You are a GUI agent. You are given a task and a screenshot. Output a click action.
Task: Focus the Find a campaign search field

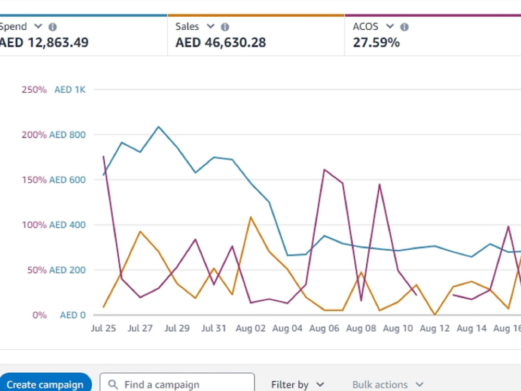pyautogui.click(x=177, y=383)
